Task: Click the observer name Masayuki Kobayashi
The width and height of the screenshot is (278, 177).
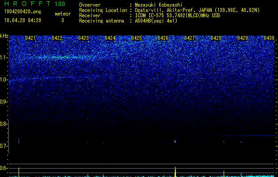Action: (159, 5)
